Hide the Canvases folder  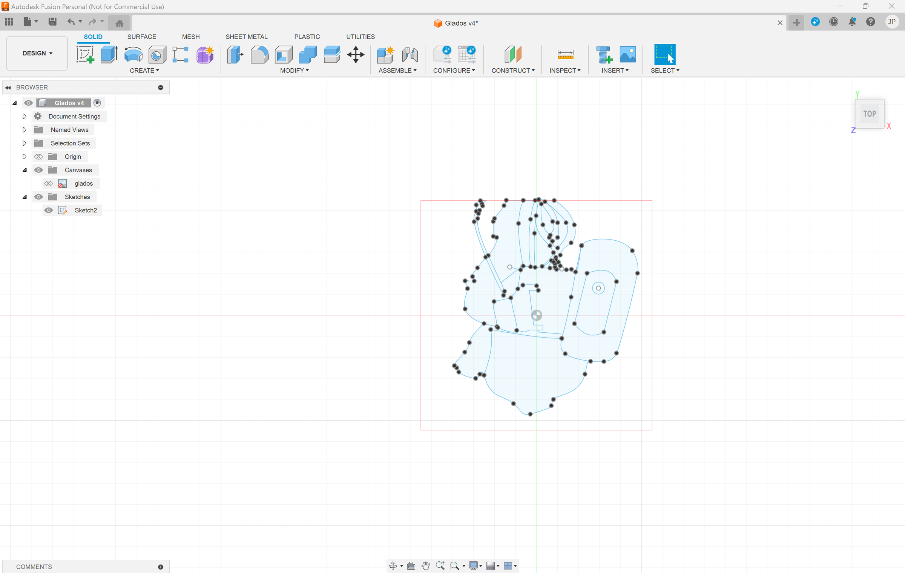point(38,170)
